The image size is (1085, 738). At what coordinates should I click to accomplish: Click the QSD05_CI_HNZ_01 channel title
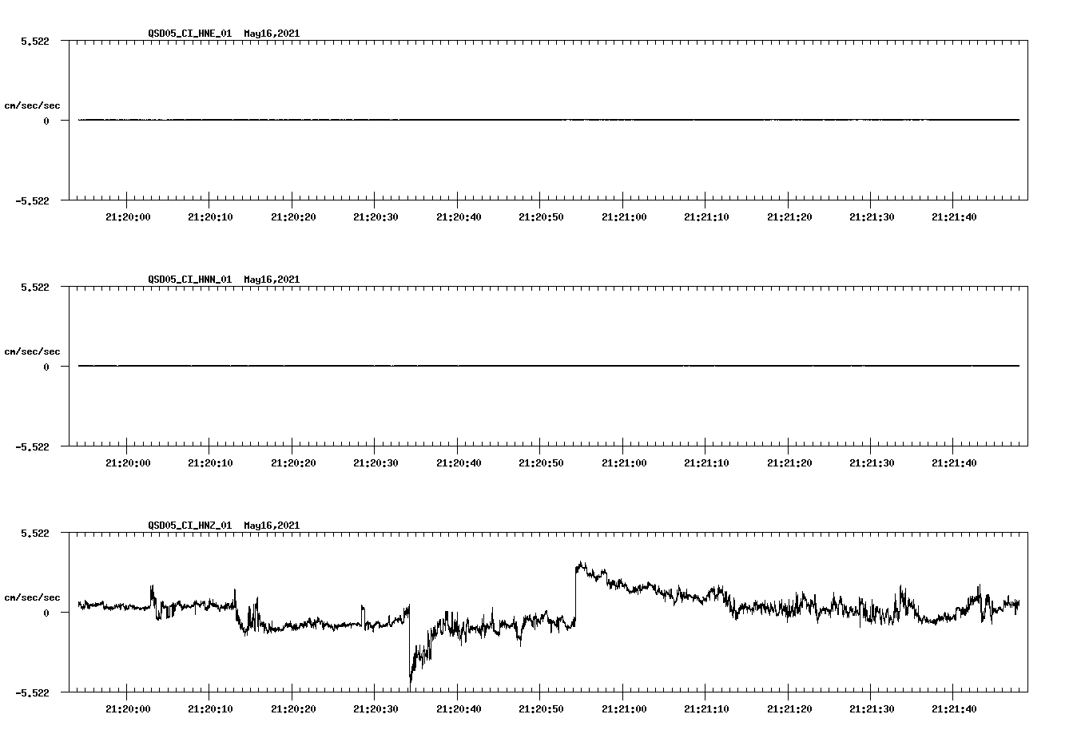click(189, 526)
